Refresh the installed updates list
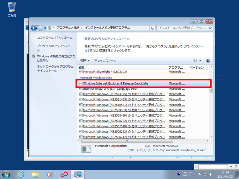This screenshot has width=239, height=179. coord(152,28)
